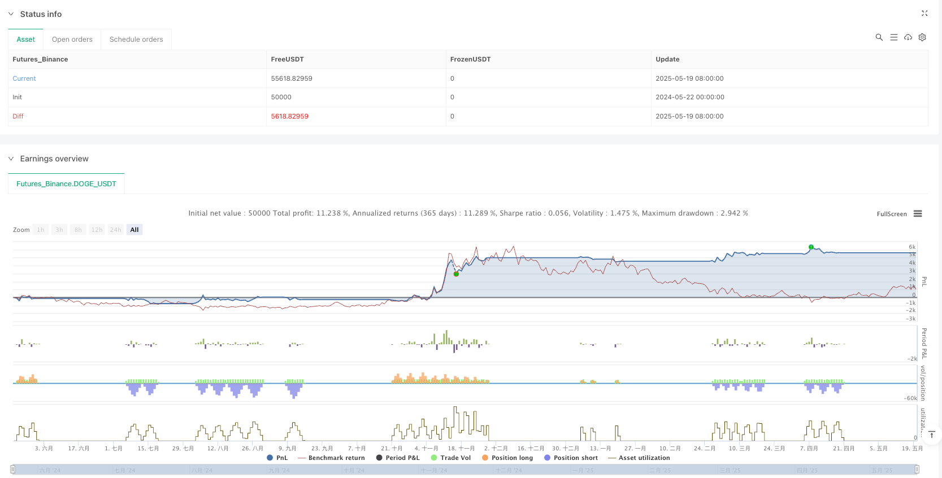Viewport: 942px width, 478px height.
Task: Open the list view menu icon
Action: pos(893,37)
